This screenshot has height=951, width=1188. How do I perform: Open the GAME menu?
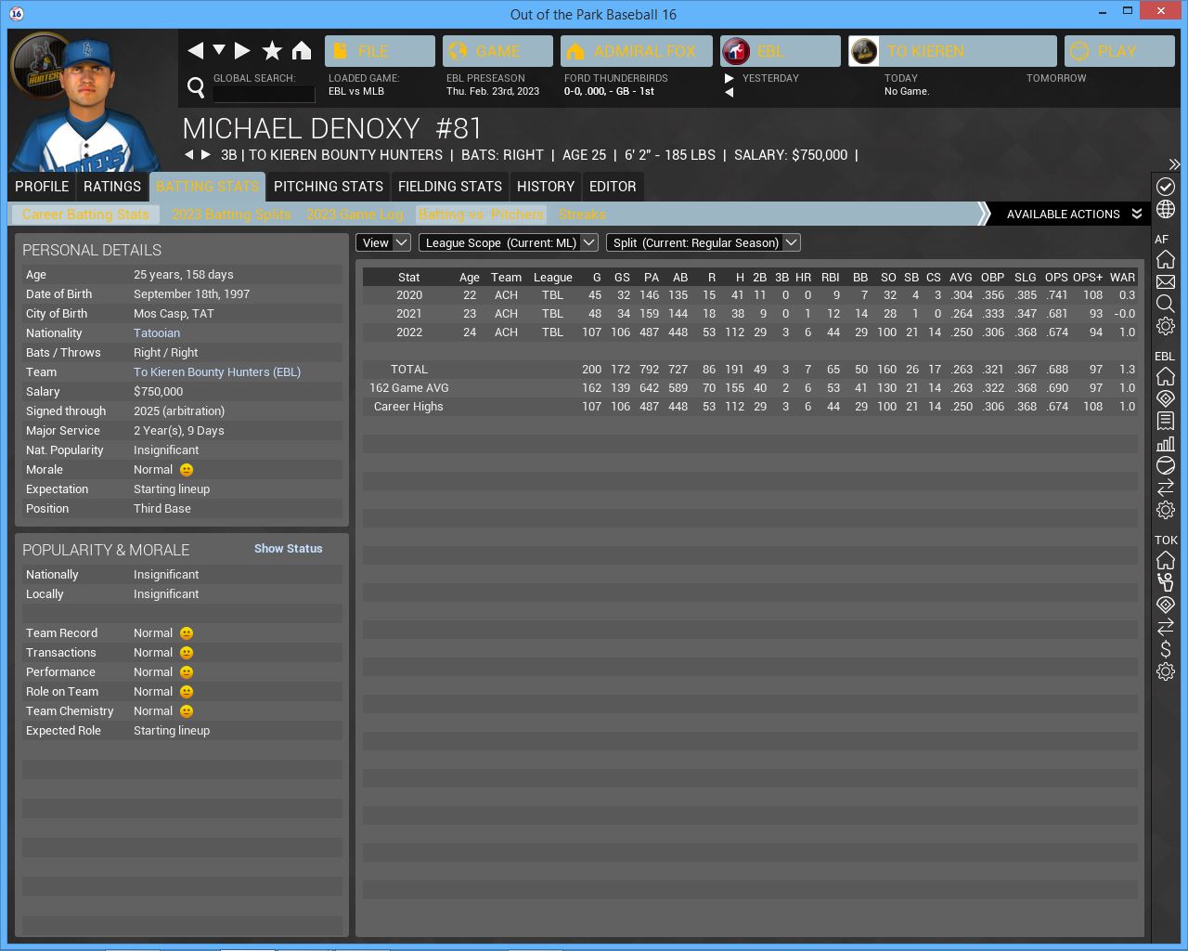tap(497, 51)
